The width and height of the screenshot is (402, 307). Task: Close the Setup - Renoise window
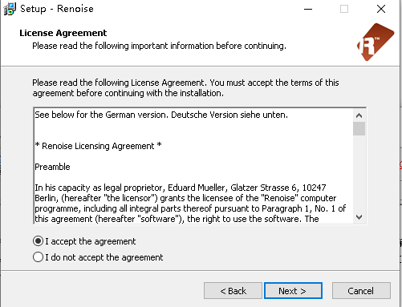pyautogui.click(x=381, y=9)
